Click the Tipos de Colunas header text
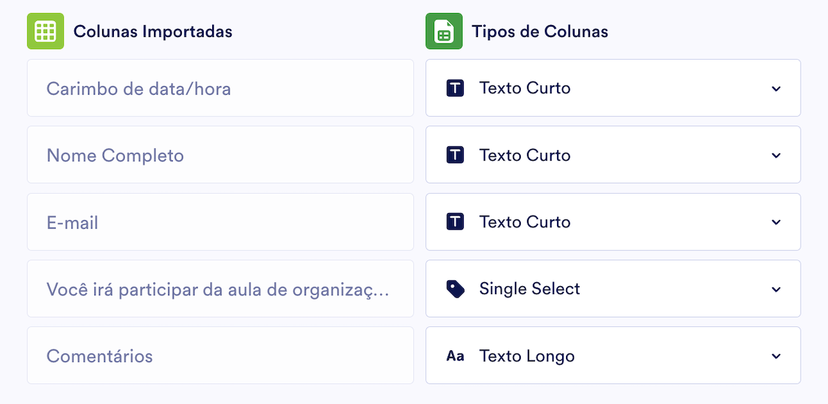 tap(541, 30)
